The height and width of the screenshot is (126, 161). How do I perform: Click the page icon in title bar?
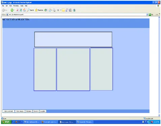(2, 2)
